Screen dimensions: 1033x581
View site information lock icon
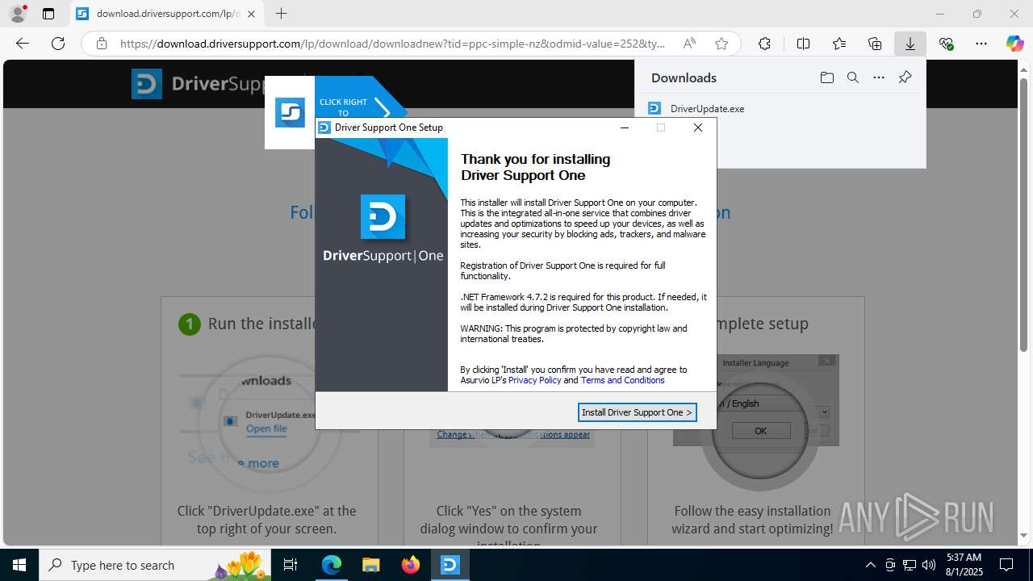102,44
